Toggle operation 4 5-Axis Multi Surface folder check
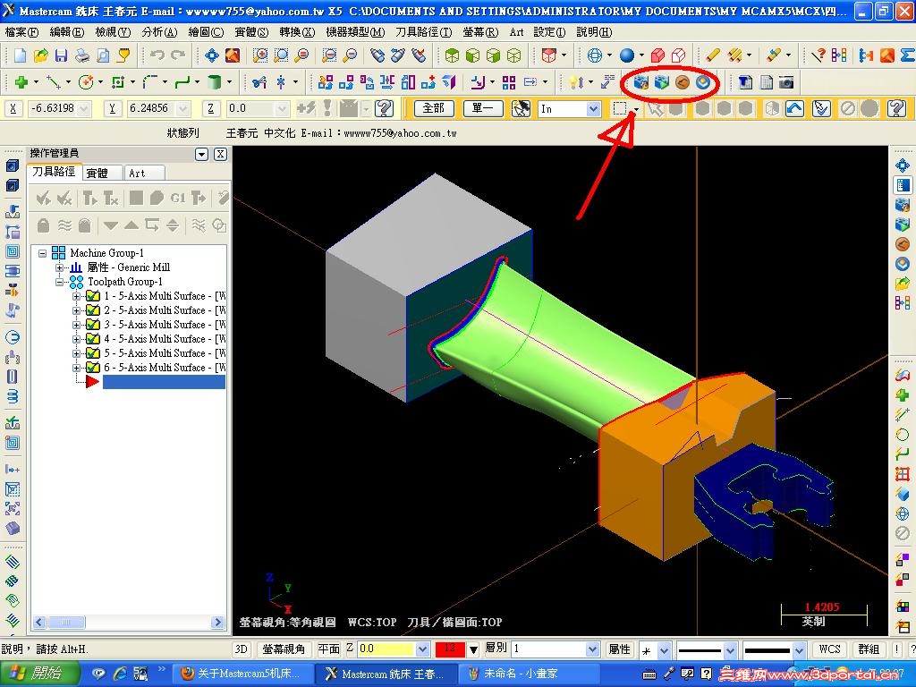This screenshot has height=687, width=916. 92,339
